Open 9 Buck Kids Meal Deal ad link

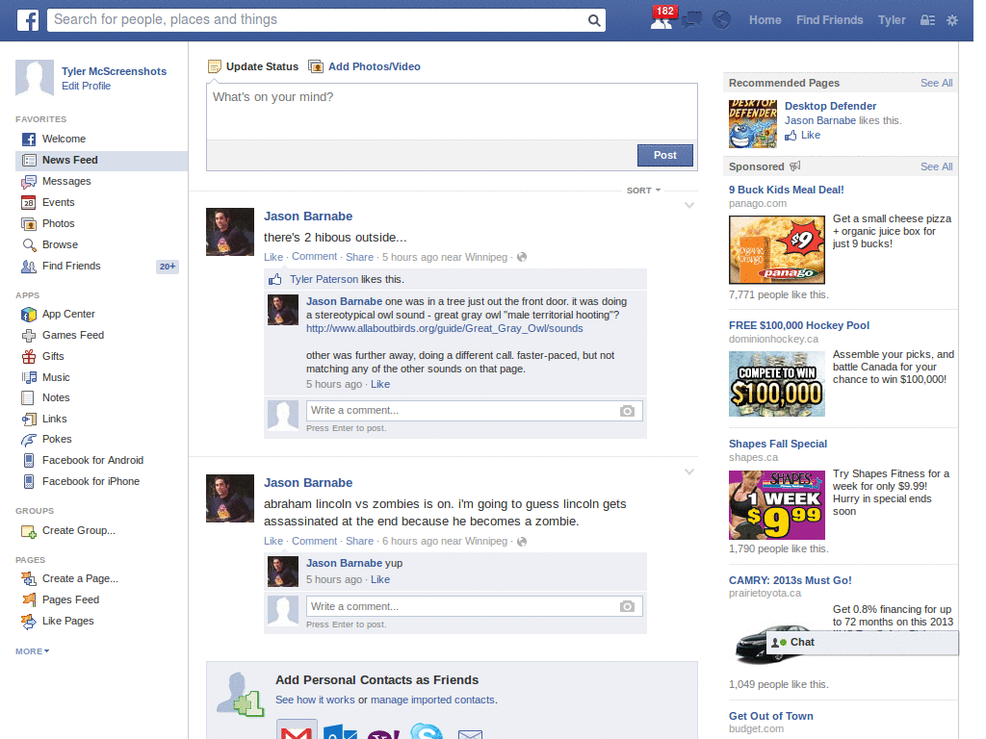tap(786, 190)
